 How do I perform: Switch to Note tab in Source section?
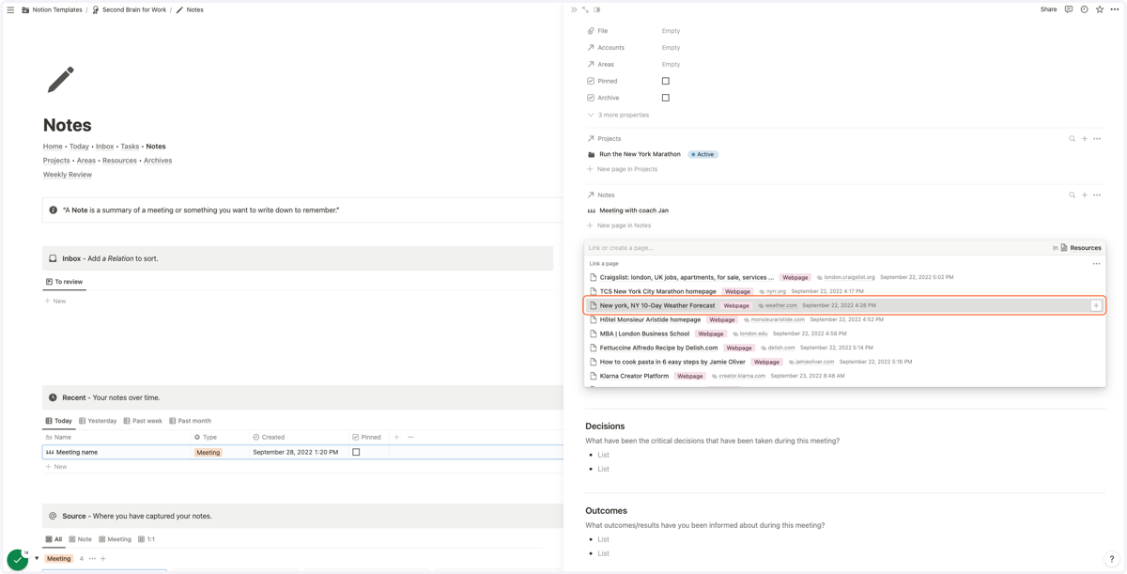80,539
